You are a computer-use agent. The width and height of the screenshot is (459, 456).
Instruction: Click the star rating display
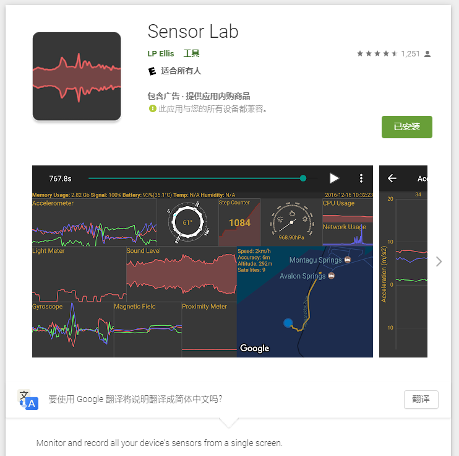(x=377, y=54)
